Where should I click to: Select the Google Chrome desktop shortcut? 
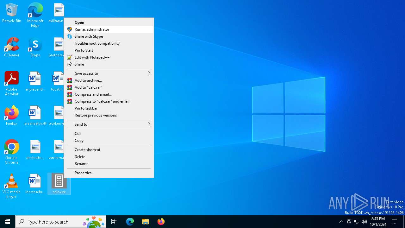12,152
